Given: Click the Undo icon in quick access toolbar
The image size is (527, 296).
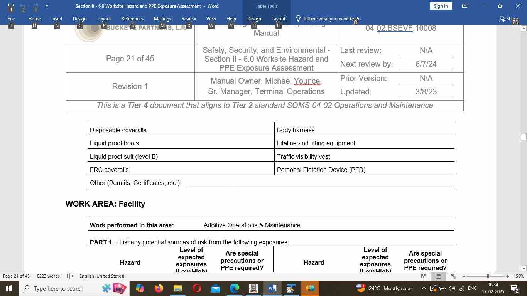Looking at the screenshot, I should pyautogui.click(x=23, y=6).
